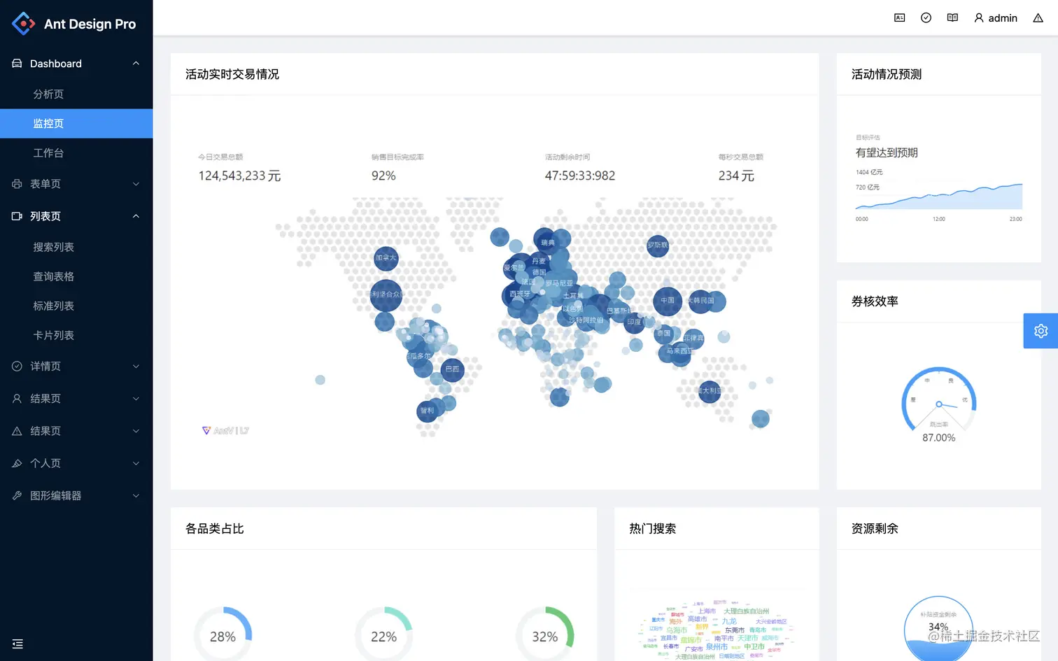
Task: Click the 87.00% gauge chart
Action: coord(938,404)
